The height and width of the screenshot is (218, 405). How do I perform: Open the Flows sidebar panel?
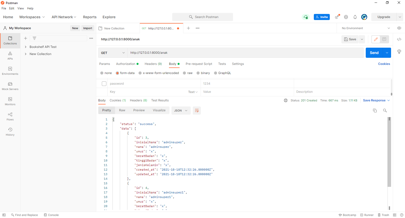pyautogui.click(x=10, y=117)
